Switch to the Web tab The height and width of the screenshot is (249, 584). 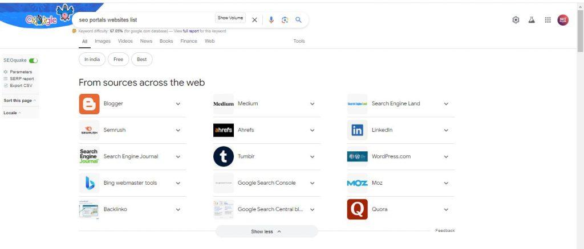[x=210, y=41]
